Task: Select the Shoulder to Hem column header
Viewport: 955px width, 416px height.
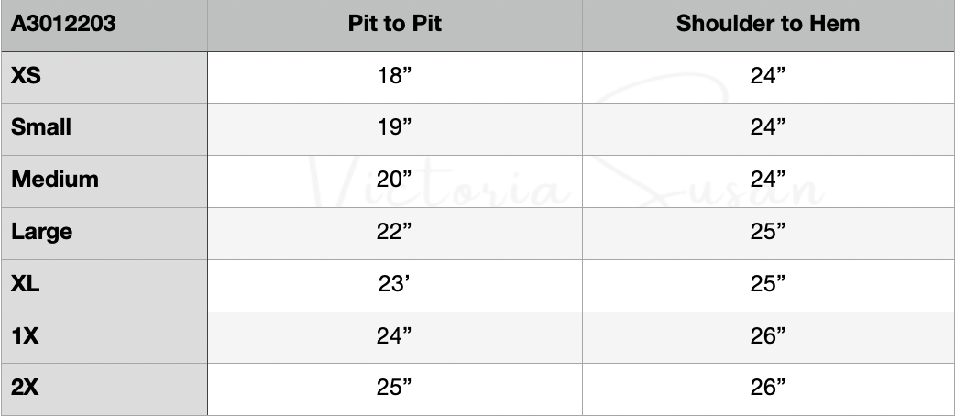Action: [x=768, y=24]
